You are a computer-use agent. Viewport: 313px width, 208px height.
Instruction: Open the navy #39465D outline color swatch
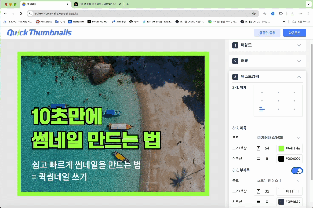coord(281,202)
